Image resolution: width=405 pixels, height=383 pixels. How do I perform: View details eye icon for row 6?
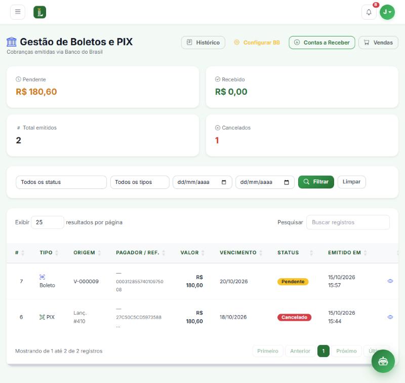coord(390,317)
